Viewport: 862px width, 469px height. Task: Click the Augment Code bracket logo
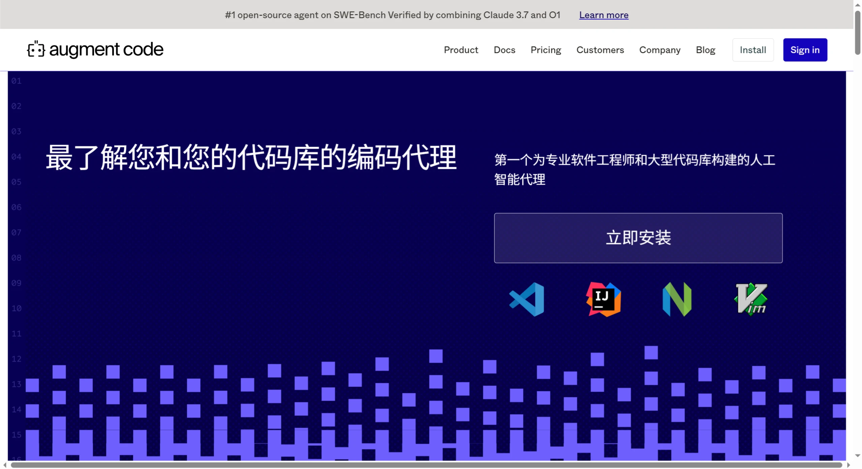[x=36, y=49]
